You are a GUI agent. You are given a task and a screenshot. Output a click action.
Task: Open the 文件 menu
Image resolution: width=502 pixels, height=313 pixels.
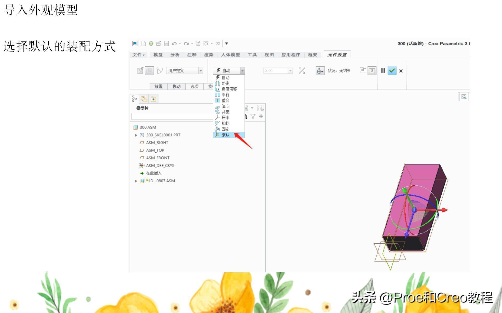tap(138, 55)
